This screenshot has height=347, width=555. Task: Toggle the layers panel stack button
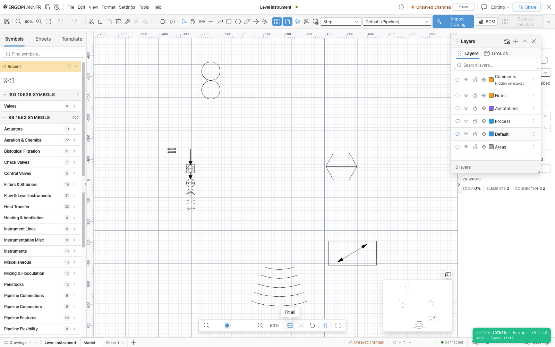pyautogui.click(x=297, y=22)
